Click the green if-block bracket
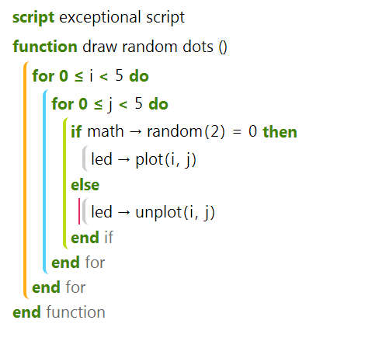The height and width of the screenshot is (348, 379). click(65, 183)
